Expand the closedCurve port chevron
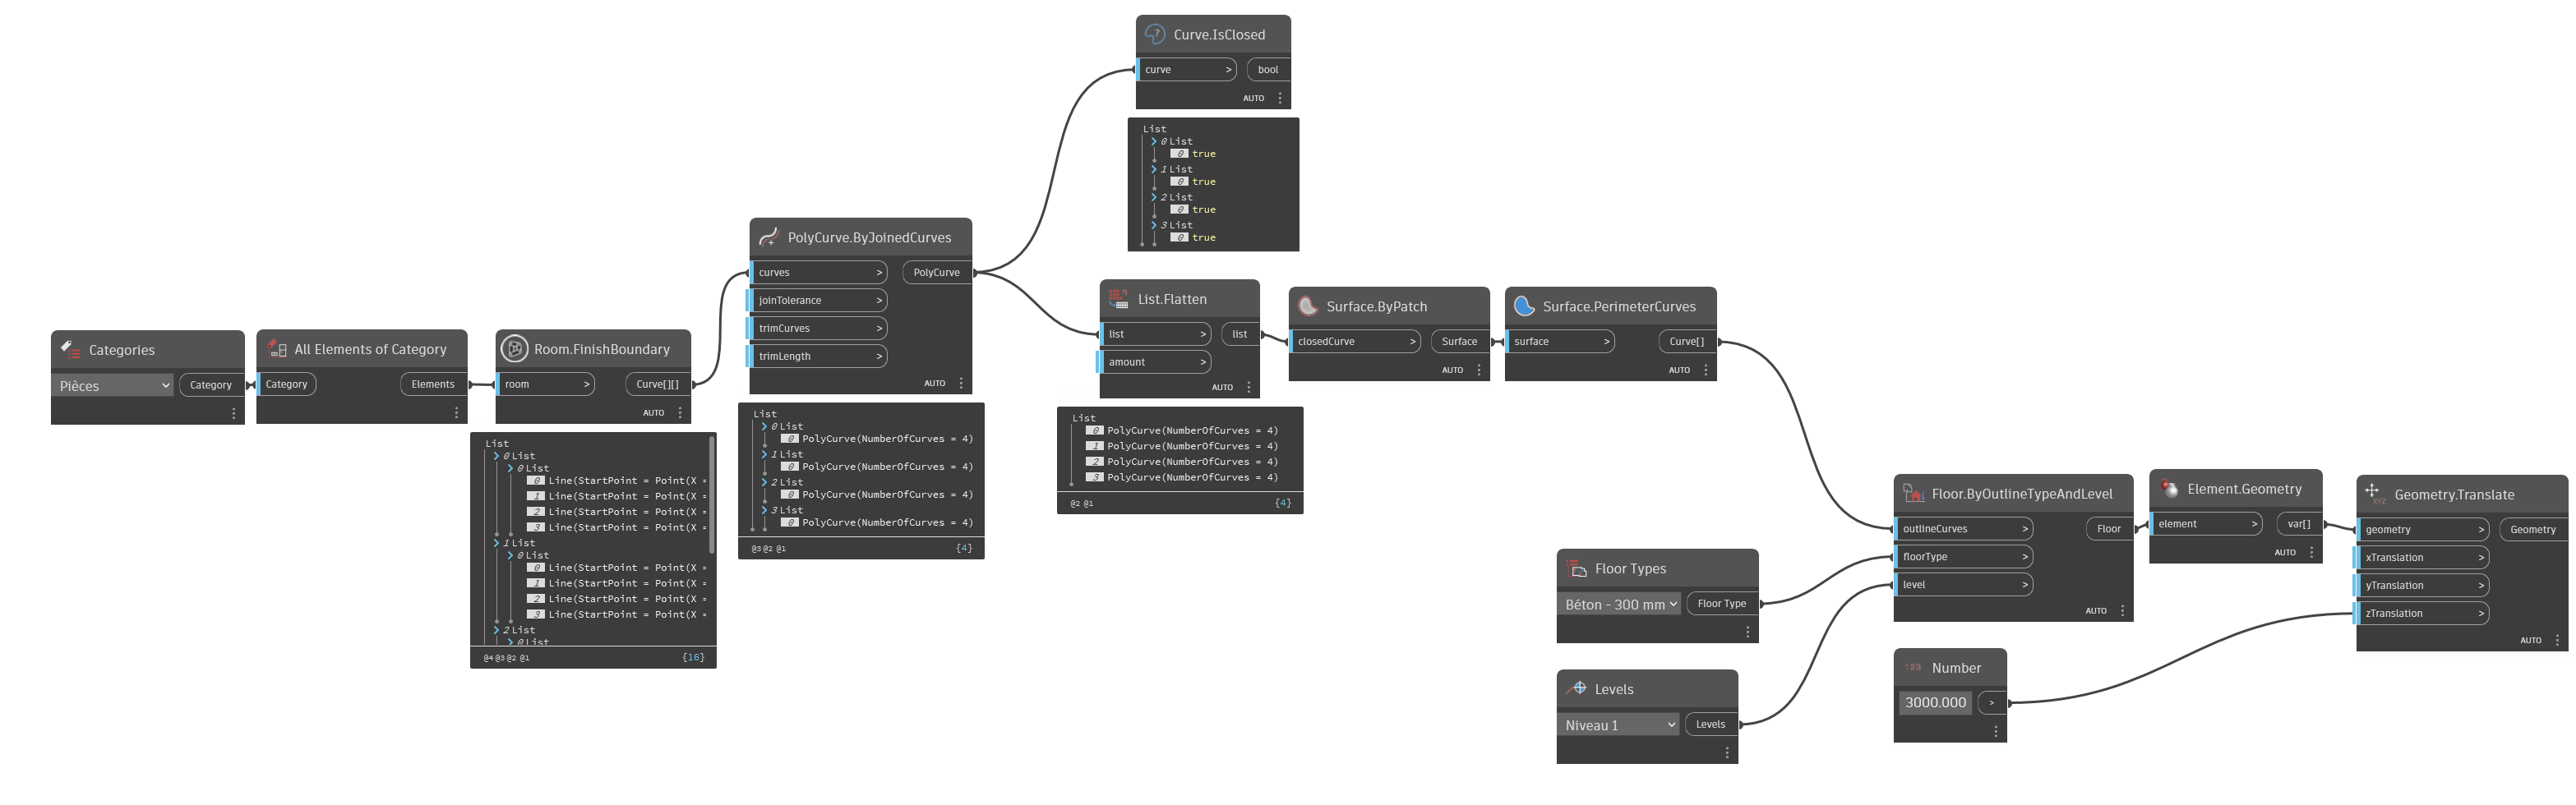Viewport: 2576px width, 805px height. coord(1412,342)
